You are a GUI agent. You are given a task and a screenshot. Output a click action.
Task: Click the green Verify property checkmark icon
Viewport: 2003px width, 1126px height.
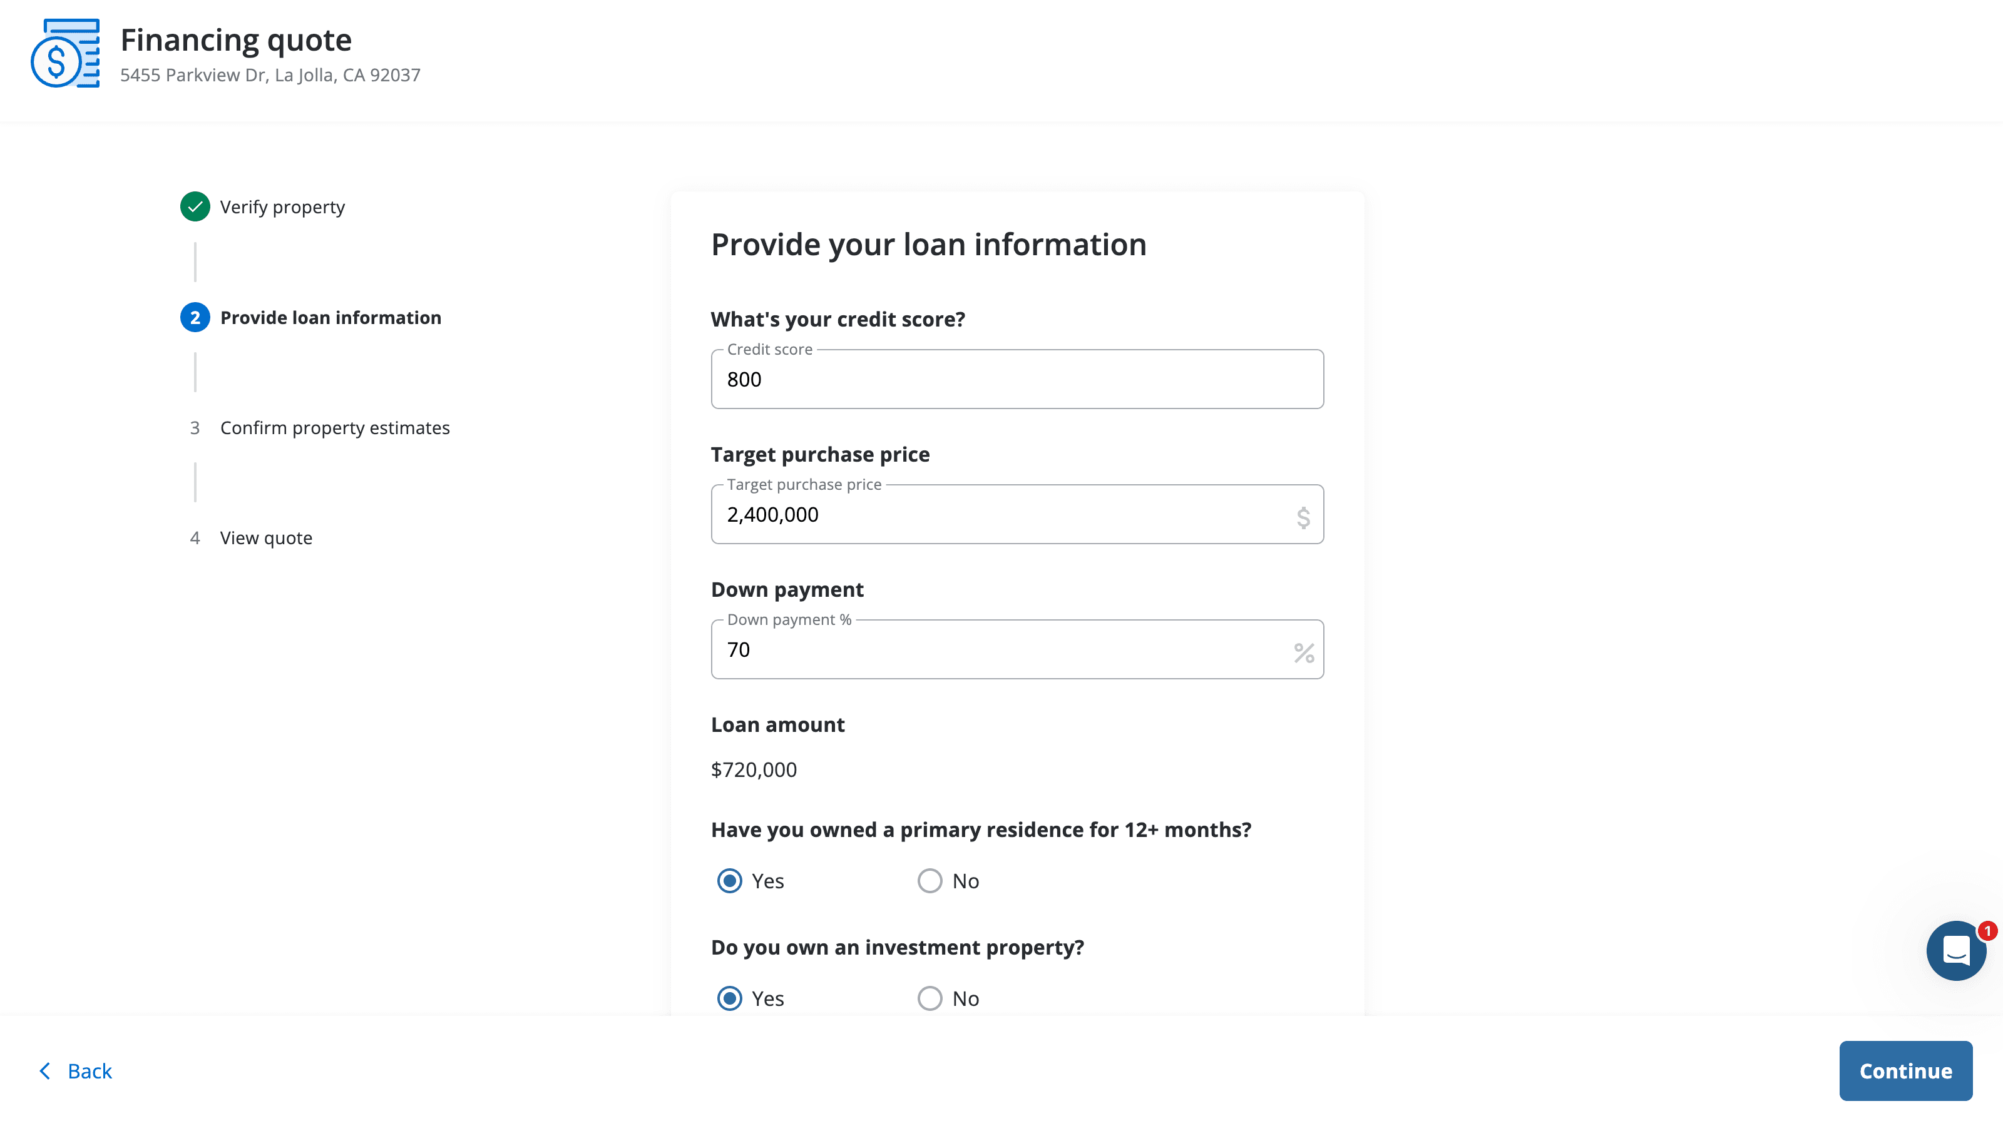pyautogui.click(x=195, y=206)
